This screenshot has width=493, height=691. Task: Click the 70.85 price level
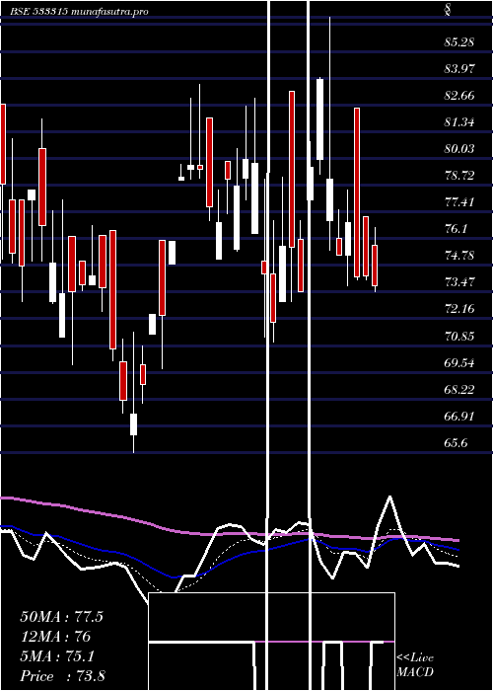point(459,337)
